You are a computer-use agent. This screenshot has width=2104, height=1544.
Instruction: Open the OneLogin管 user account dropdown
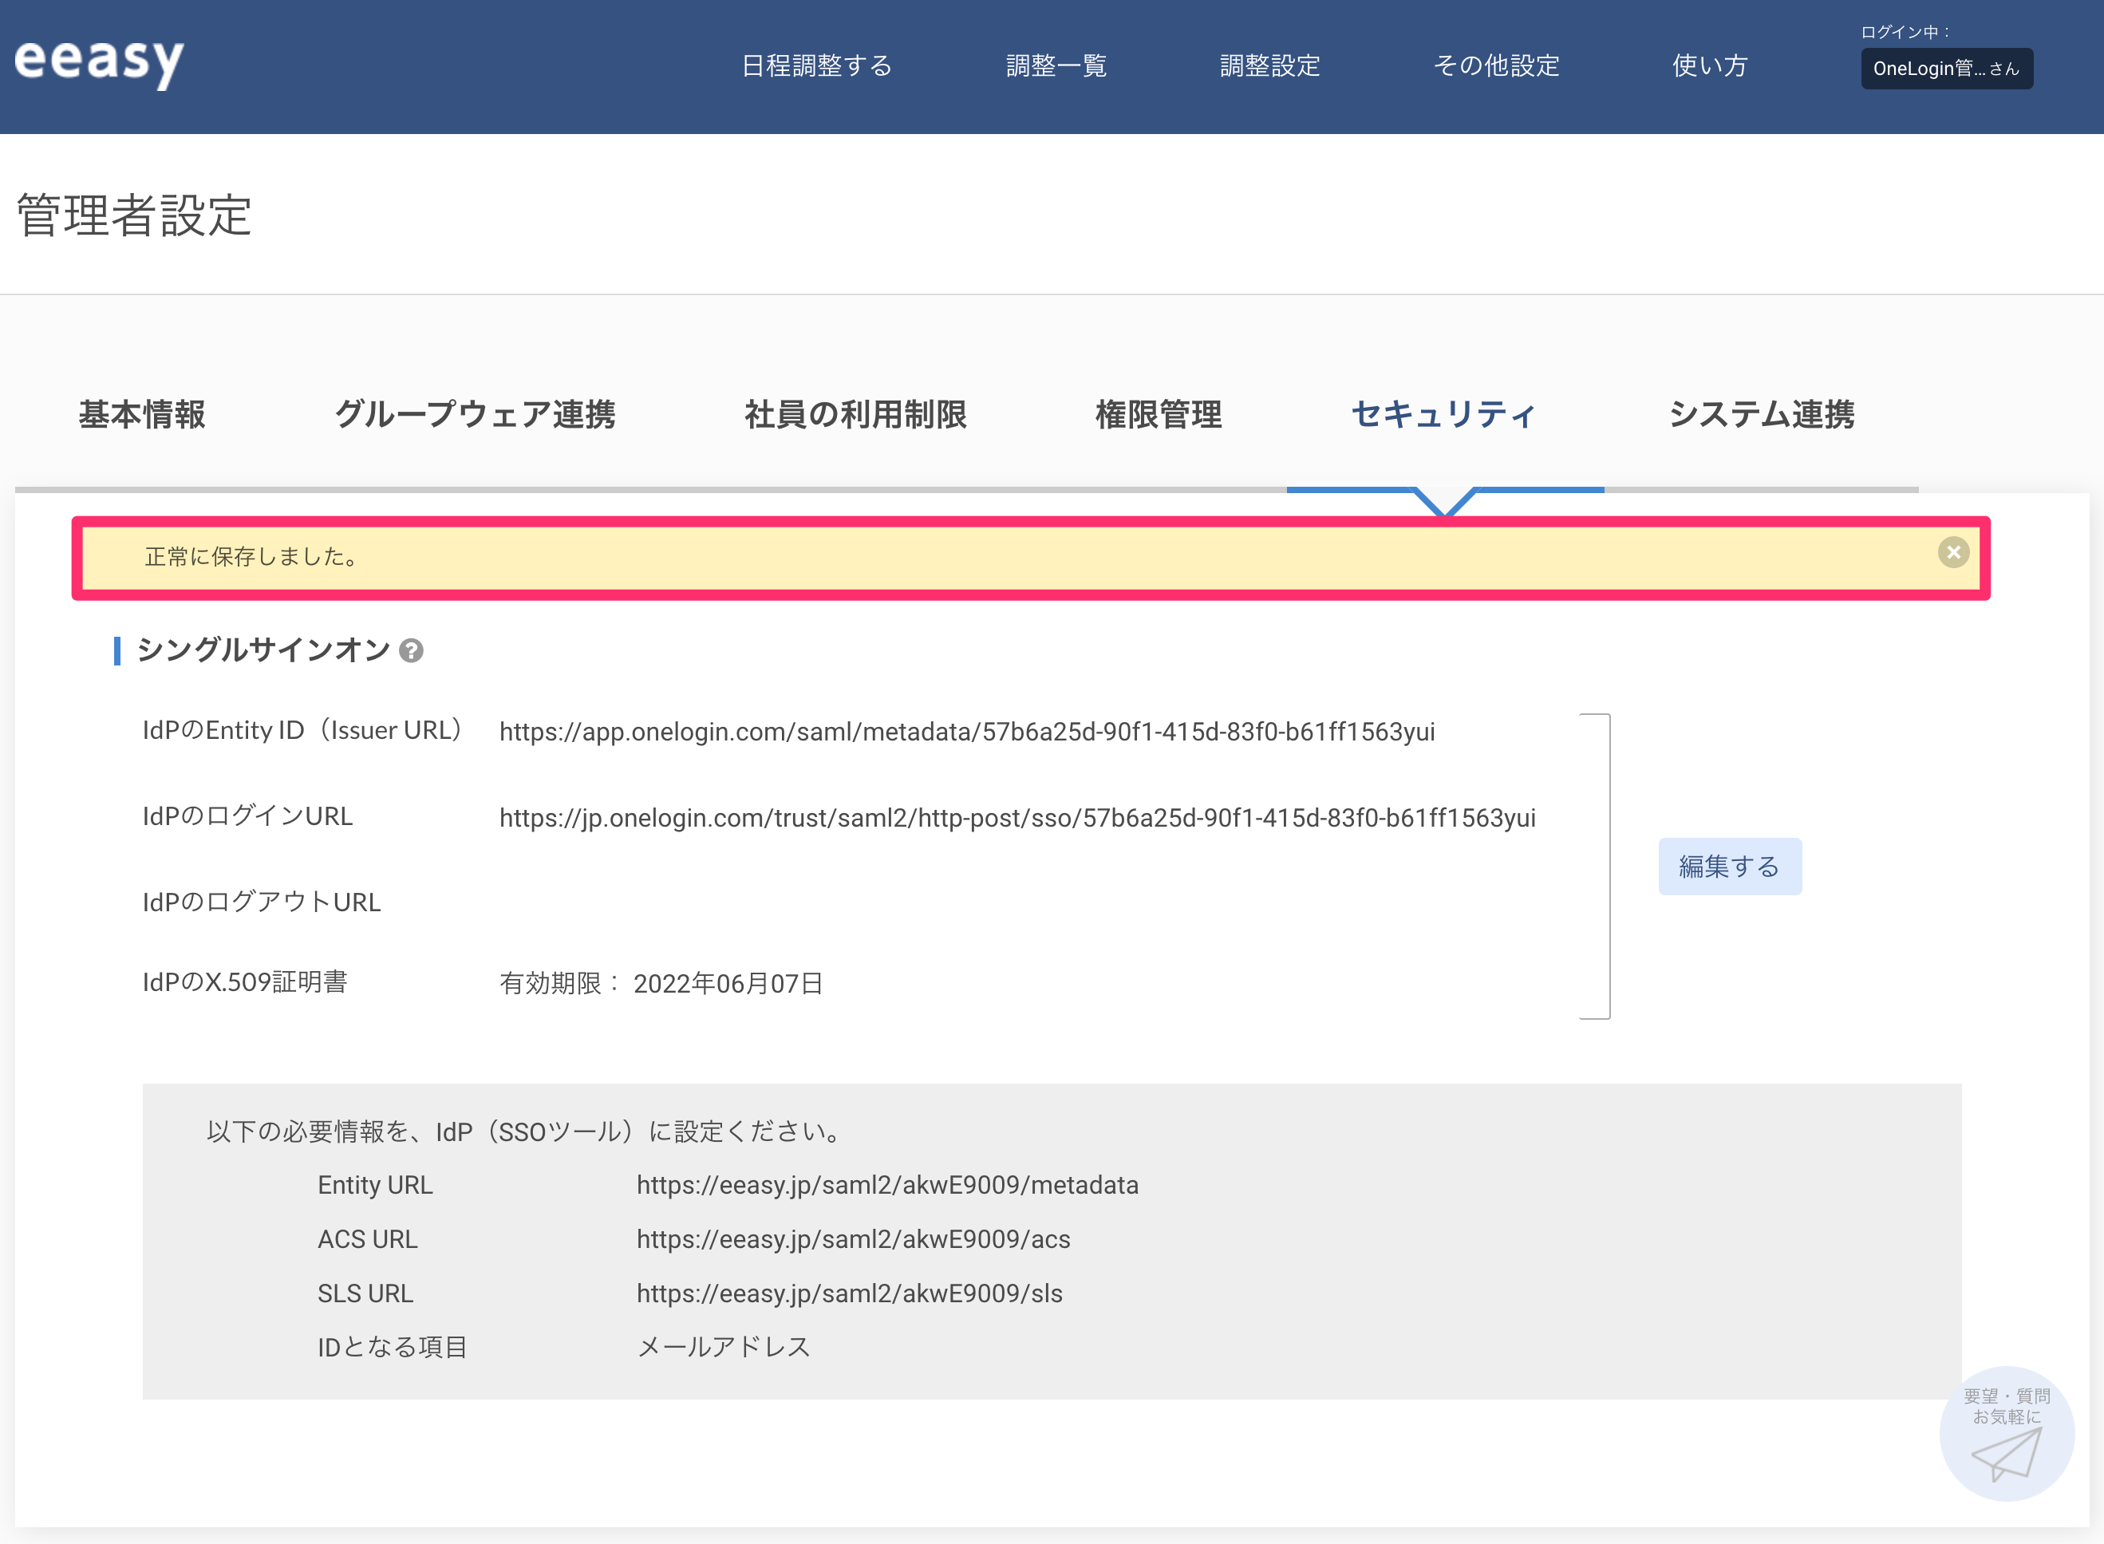click(x=1946, y=69)
